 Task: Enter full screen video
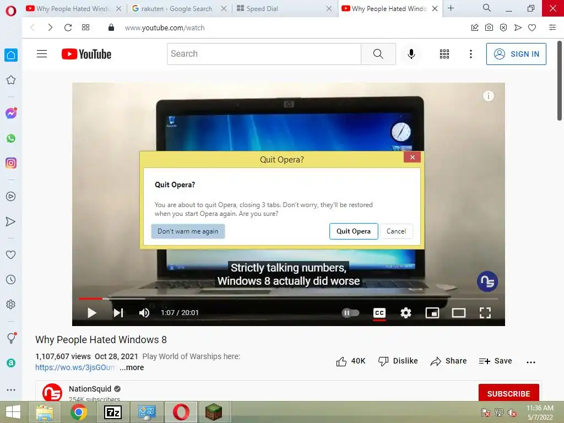pyautogui.click(x=485, y=313)
